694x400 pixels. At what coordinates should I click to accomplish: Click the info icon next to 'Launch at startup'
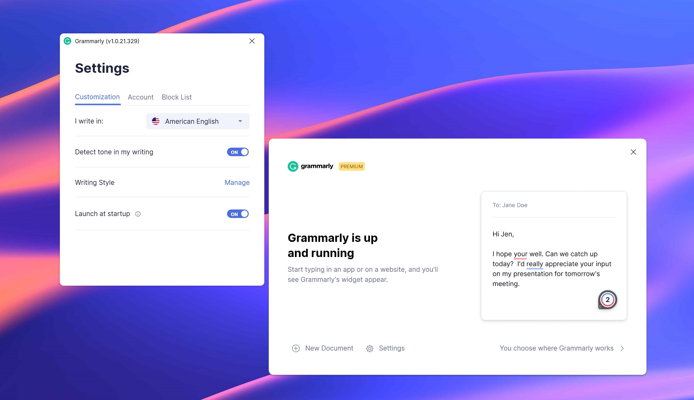138,214
